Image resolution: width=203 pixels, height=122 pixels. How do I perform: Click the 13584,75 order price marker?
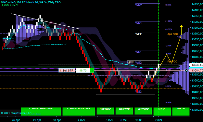click(196, 71)
